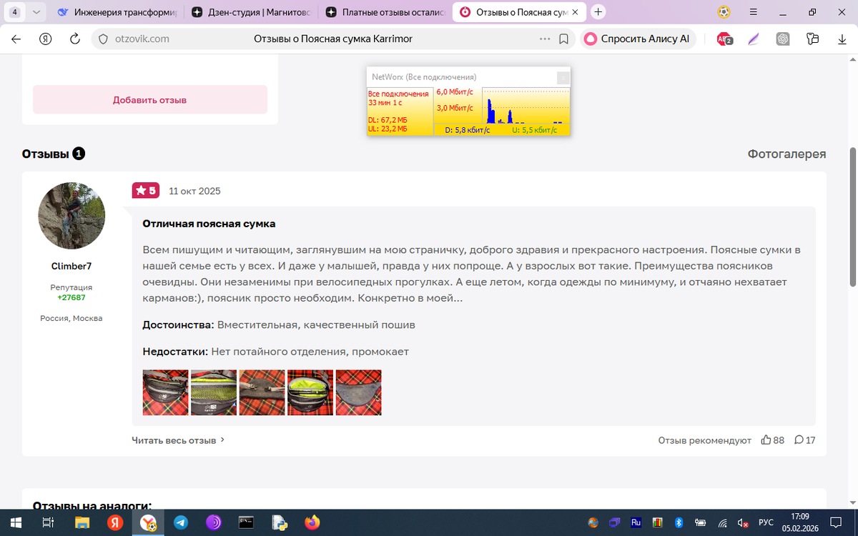The image size is (858, 536).
Task: Click the purple quill extension icon
Action: [753, 39]
